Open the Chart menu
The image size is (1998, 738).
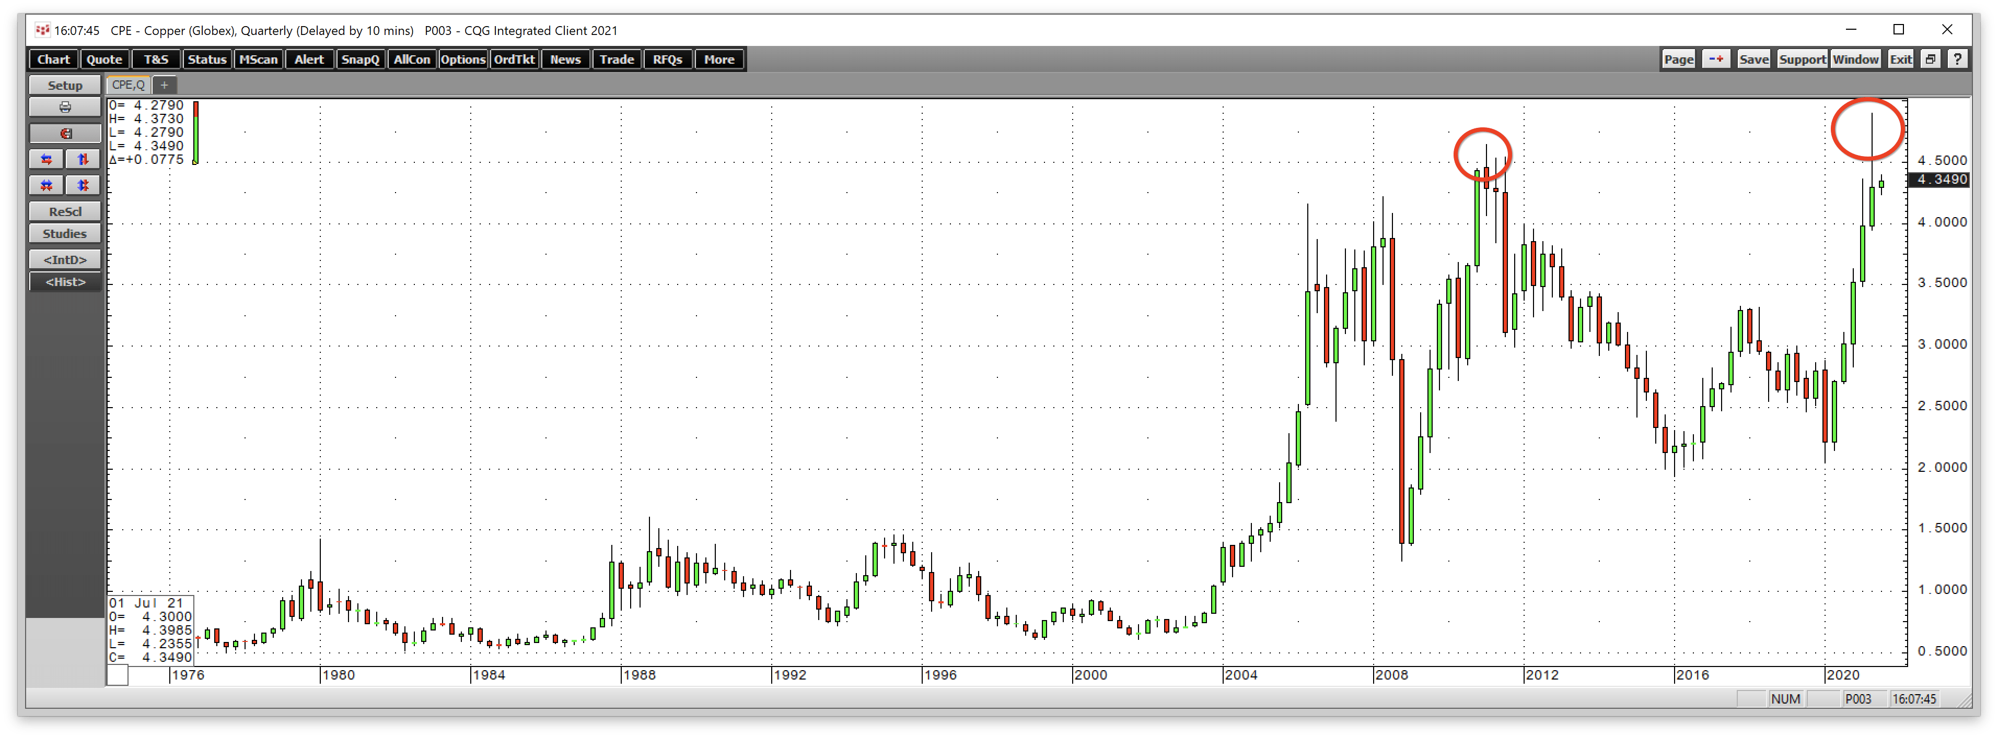(53, 59)
